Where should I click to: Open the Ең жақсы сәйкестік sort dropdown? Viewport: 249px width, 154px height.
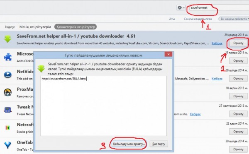pyautogui.click(x=234, y=19)
